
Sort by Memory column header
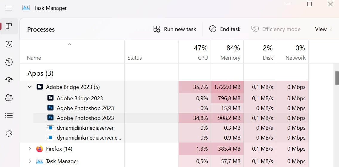pyautogui.click(x=227, y=52)
